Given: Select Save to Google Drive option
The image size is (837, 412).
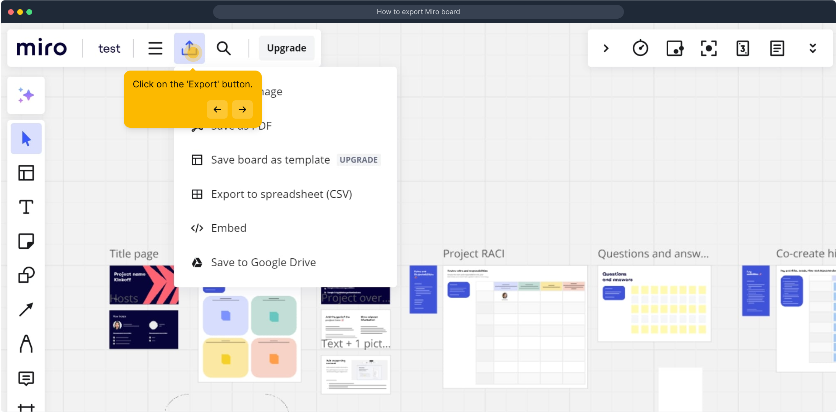Looking at the screenshot, I should tap(263, 262).
